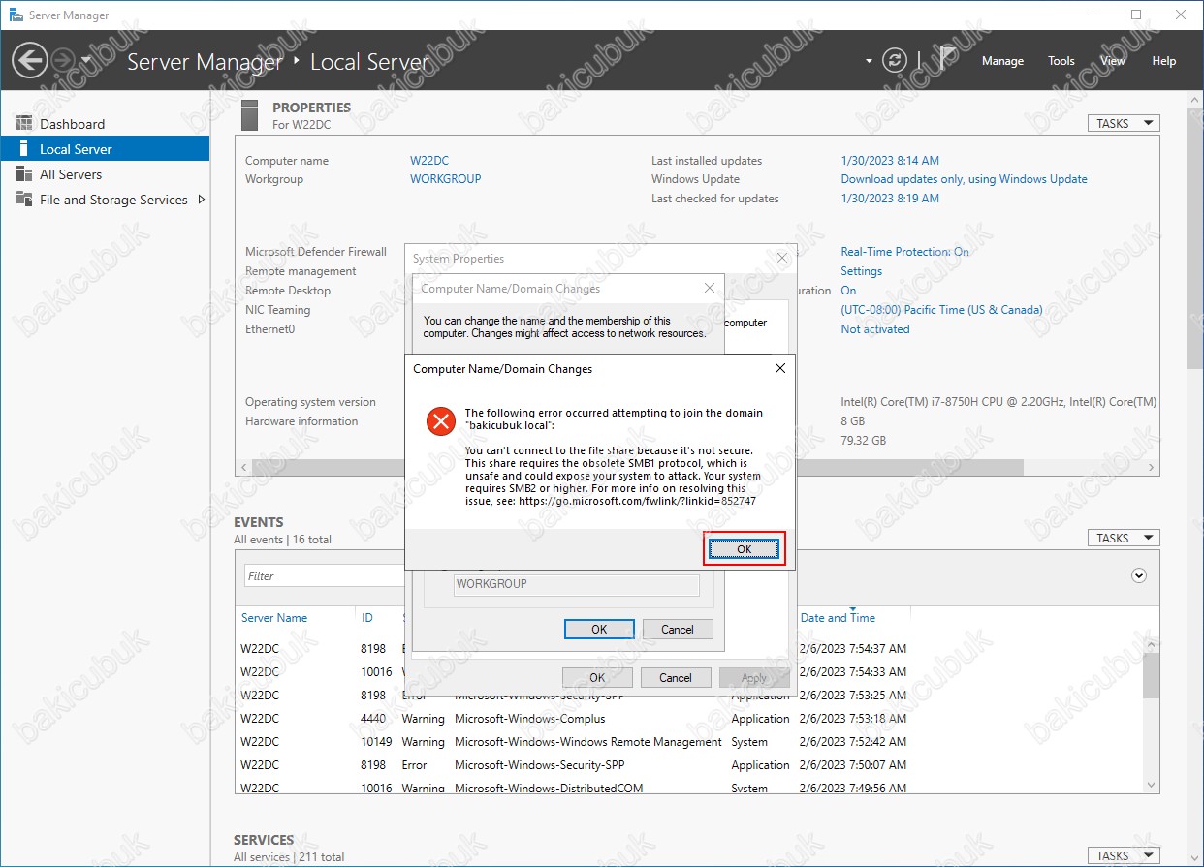Click the File and Storage Services icon

click(23, 200)
